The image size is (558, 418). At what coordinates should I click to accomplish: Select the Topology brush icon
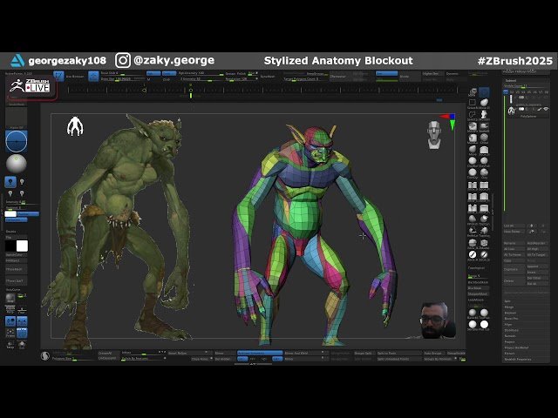point(484,231)
